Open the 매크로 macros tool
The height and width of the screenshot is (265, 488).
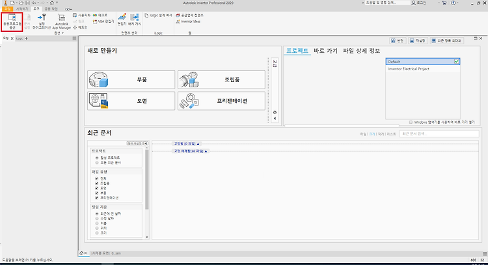[x=100, y=15]
